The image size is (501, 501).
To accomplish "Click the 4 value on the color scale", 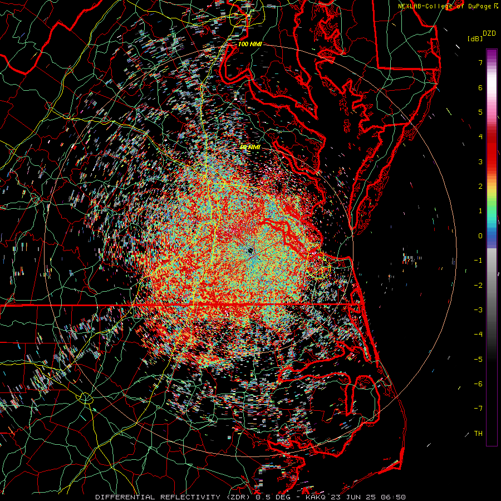I will coord(480,137).
